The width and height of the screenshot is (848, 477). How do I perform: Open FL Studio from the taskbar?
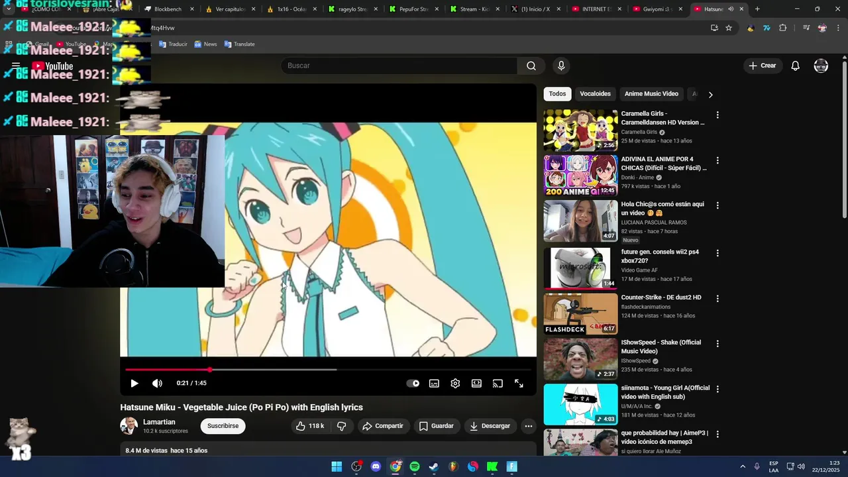pos(453,466)
